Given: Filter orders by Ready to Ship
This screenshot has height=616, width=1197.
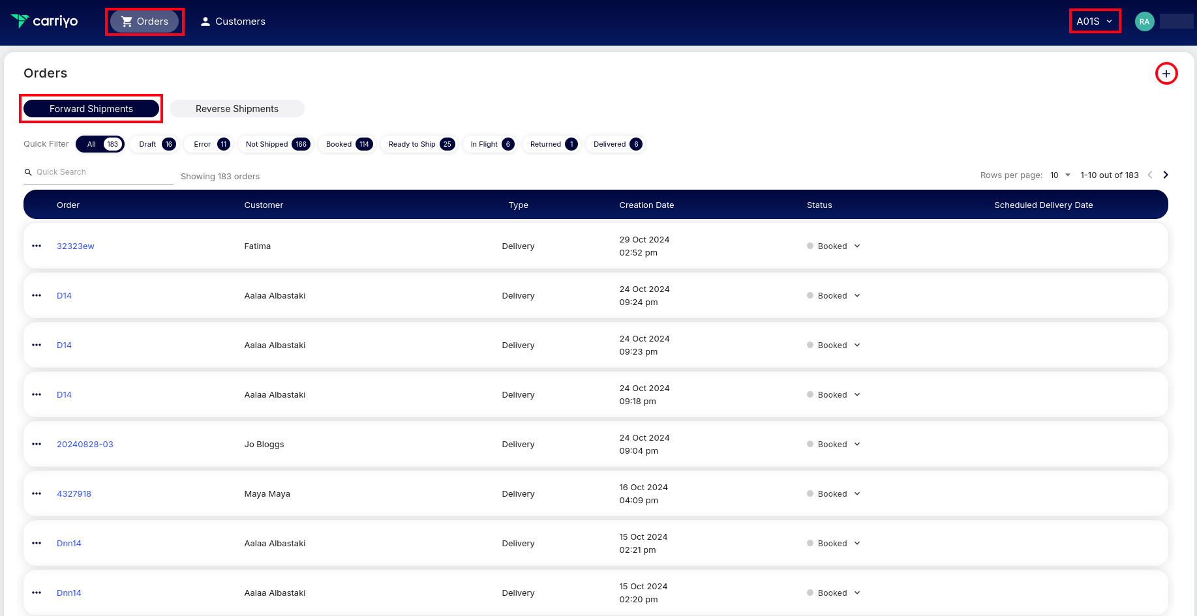Looking at the screenshot, I should click(x=419, y=144).
